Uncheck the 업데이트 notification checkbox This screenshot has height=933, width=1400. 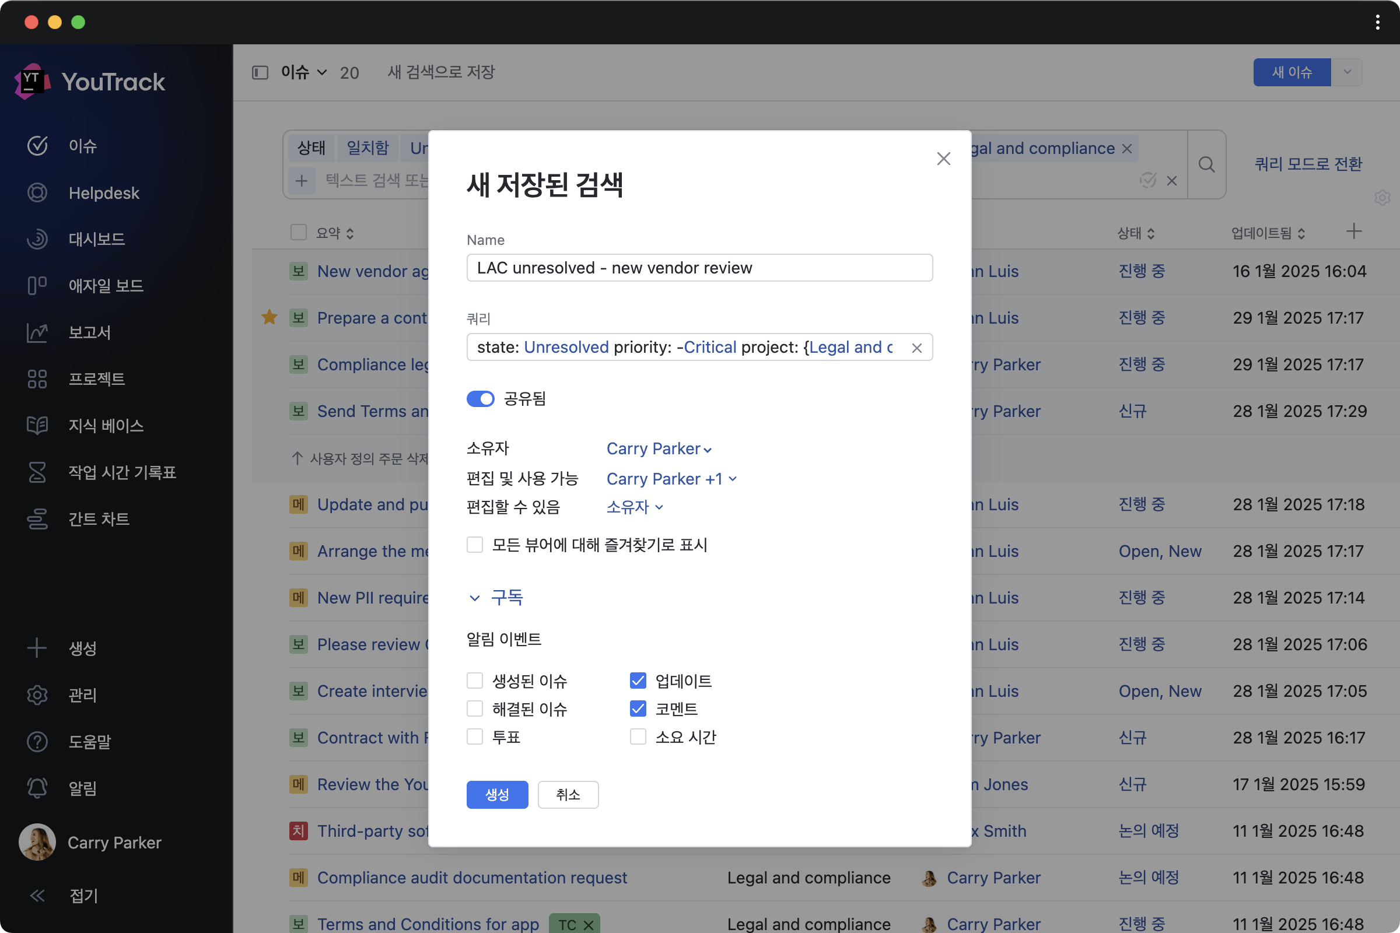(638, 680)
